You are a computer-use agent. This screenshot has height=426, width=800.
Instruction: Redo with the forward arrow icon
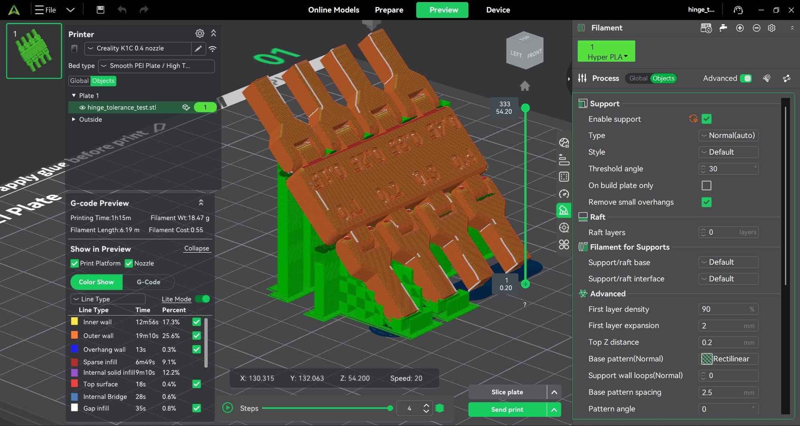[x=143, y=10]
